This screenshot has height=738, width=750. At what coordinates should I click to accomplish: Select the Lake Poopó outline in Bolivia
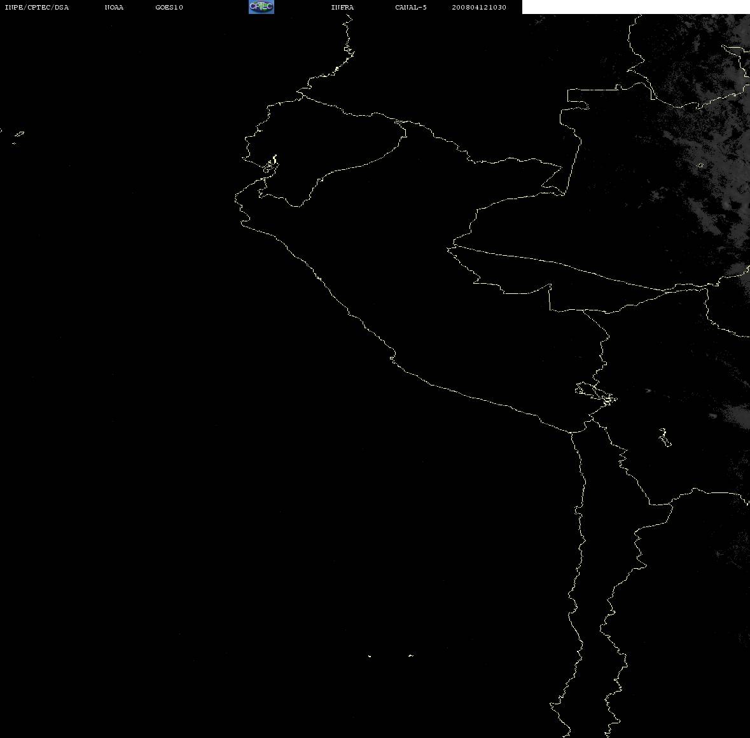click(665, 437)
